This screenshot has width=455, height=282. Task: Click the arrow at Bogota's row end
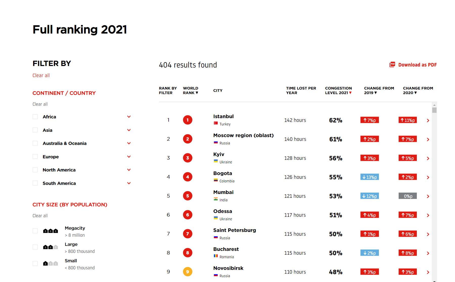point(428,178)
